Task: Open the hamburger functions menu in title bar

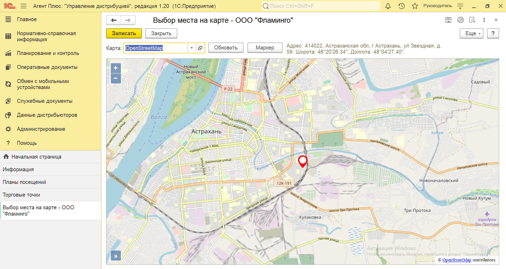Action: pos(24,6)
